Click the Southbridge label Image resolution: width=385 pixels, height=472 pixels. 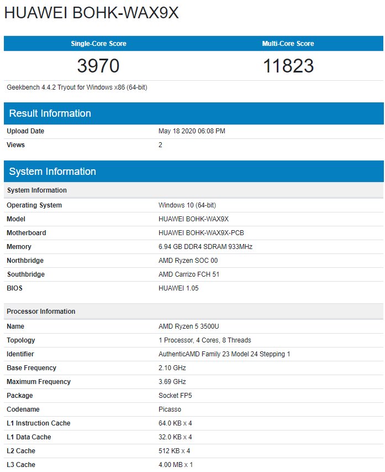[26, 274]
